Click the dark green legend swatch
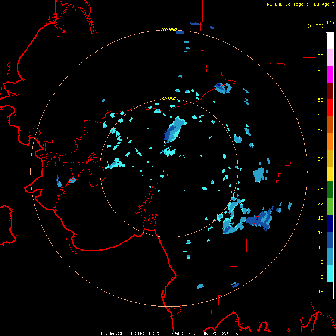 coord(330,190)
